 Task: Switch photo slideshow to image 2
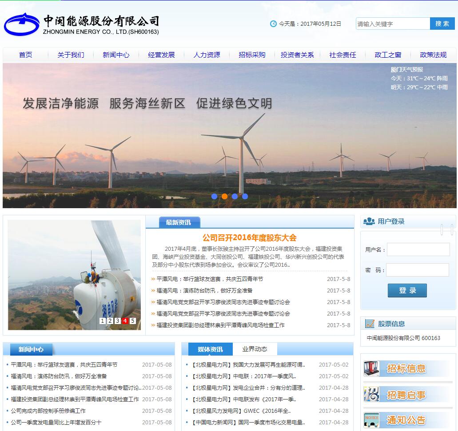point(110,320)
